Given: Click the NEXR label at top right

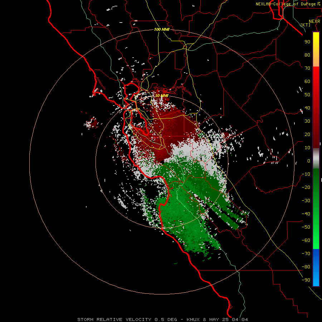Looking at the screenshot, I should (314, 21).
